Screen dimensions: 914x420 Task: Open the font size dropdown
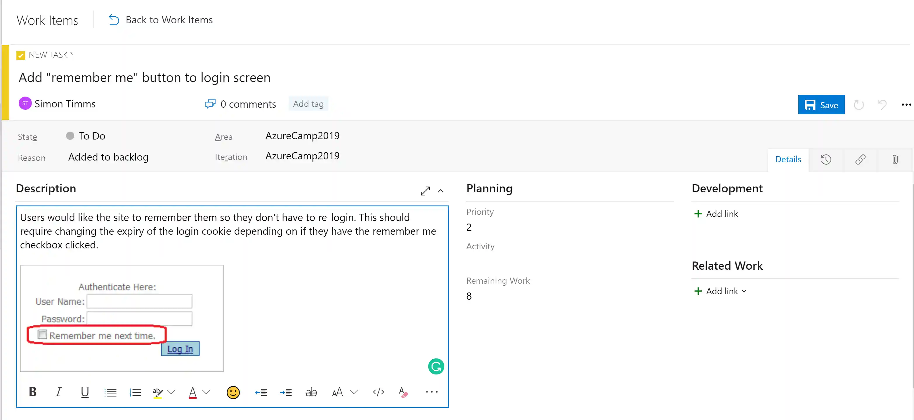click(x=353, y=392)
